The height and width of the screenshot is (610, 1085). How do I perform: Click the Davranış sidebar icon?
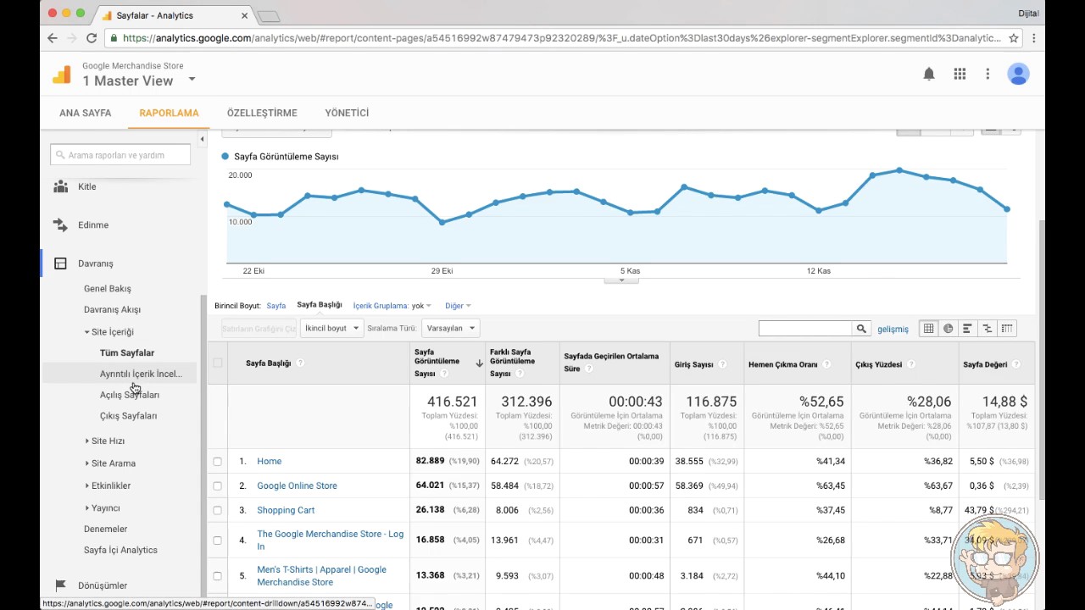coord(60,263)
